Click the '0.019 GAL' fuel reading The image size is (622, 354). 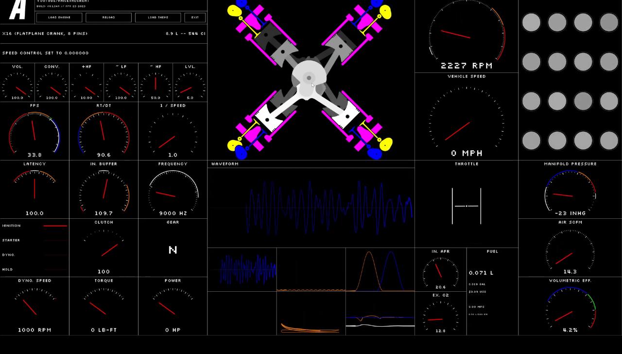pos(477,284)
